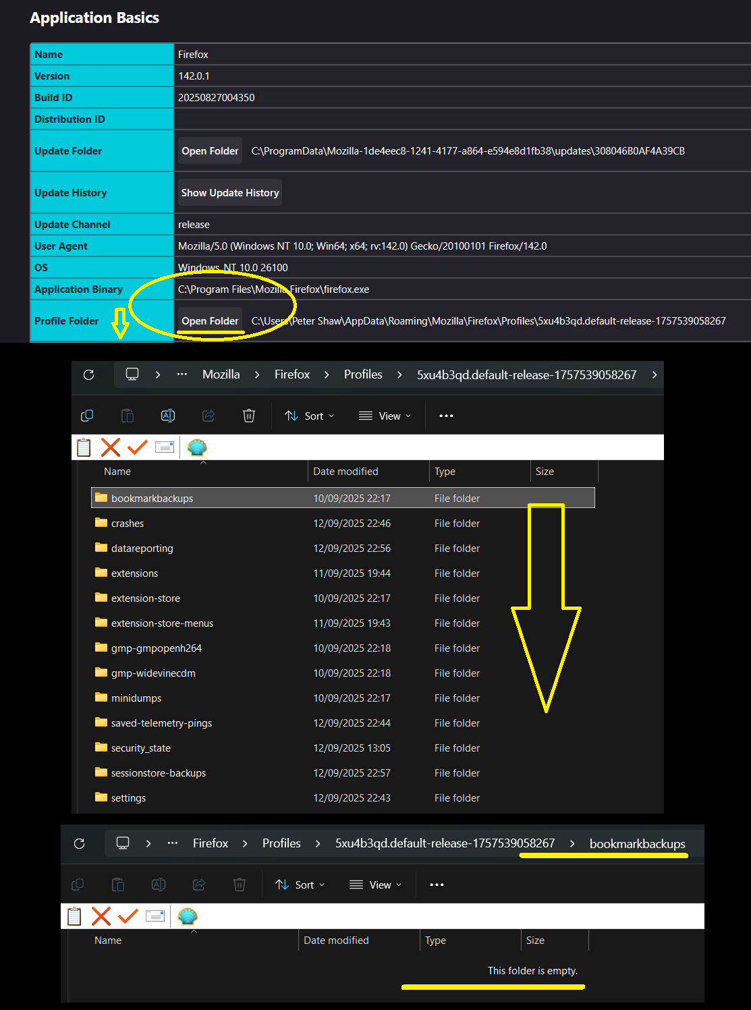Viewport: 751px width, 1010px height.
Task: Click the seashell icon above the folder list
Action: (x=196, y=447)
